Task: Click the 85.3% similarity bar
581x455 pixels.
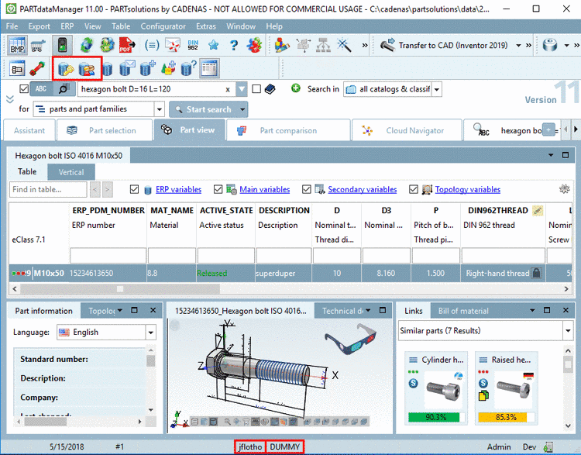Action: pyautogui.click(x=506, y=417)
